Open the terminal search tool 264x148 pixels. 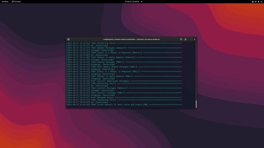[x=181, y=39]
